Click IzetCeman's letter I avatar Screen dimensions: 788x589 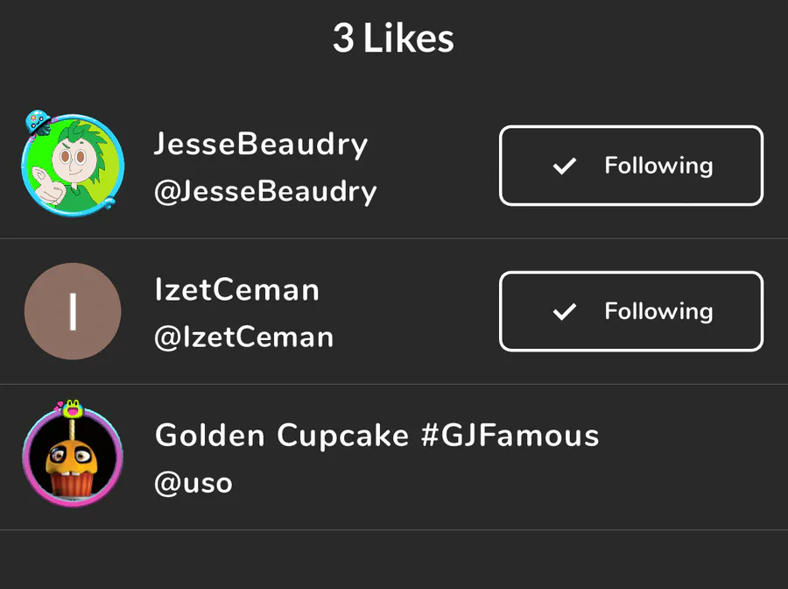point(73,311)
